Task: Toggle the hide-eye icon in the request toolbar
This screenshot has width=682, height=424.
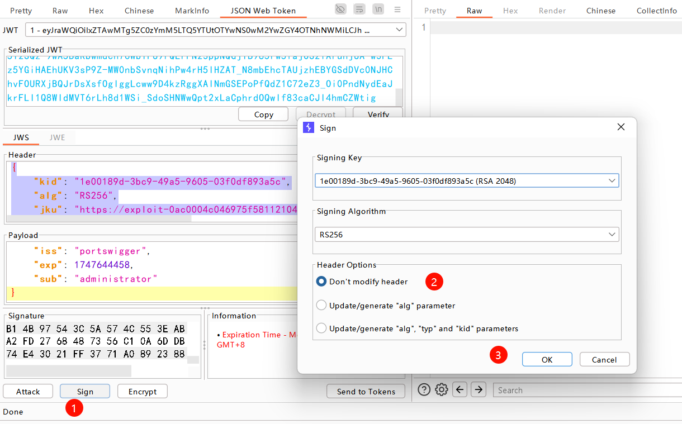Action: [x=340, y=9]
